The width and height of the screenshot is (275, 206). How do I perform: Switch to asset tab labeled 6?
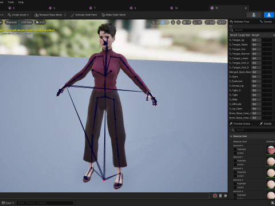52,8
